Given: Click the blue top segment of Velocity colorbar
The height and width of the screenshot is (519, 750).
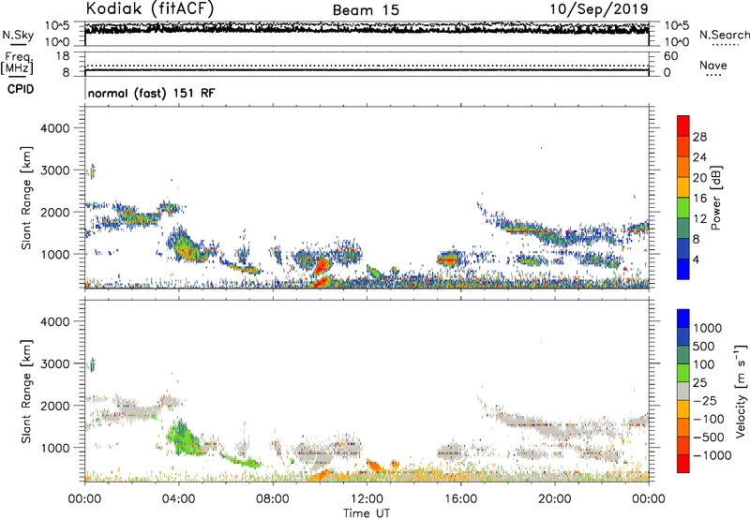Looking at the screenshot, I should [x=683, y=319].
